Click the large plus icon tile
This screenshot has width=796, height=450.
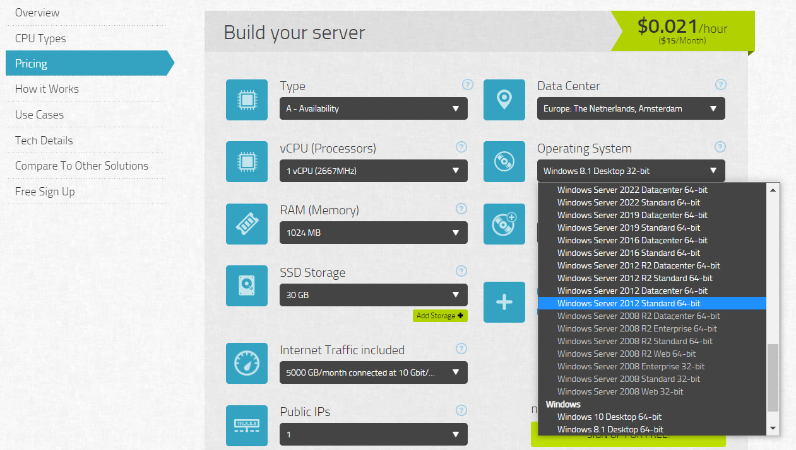504,302
